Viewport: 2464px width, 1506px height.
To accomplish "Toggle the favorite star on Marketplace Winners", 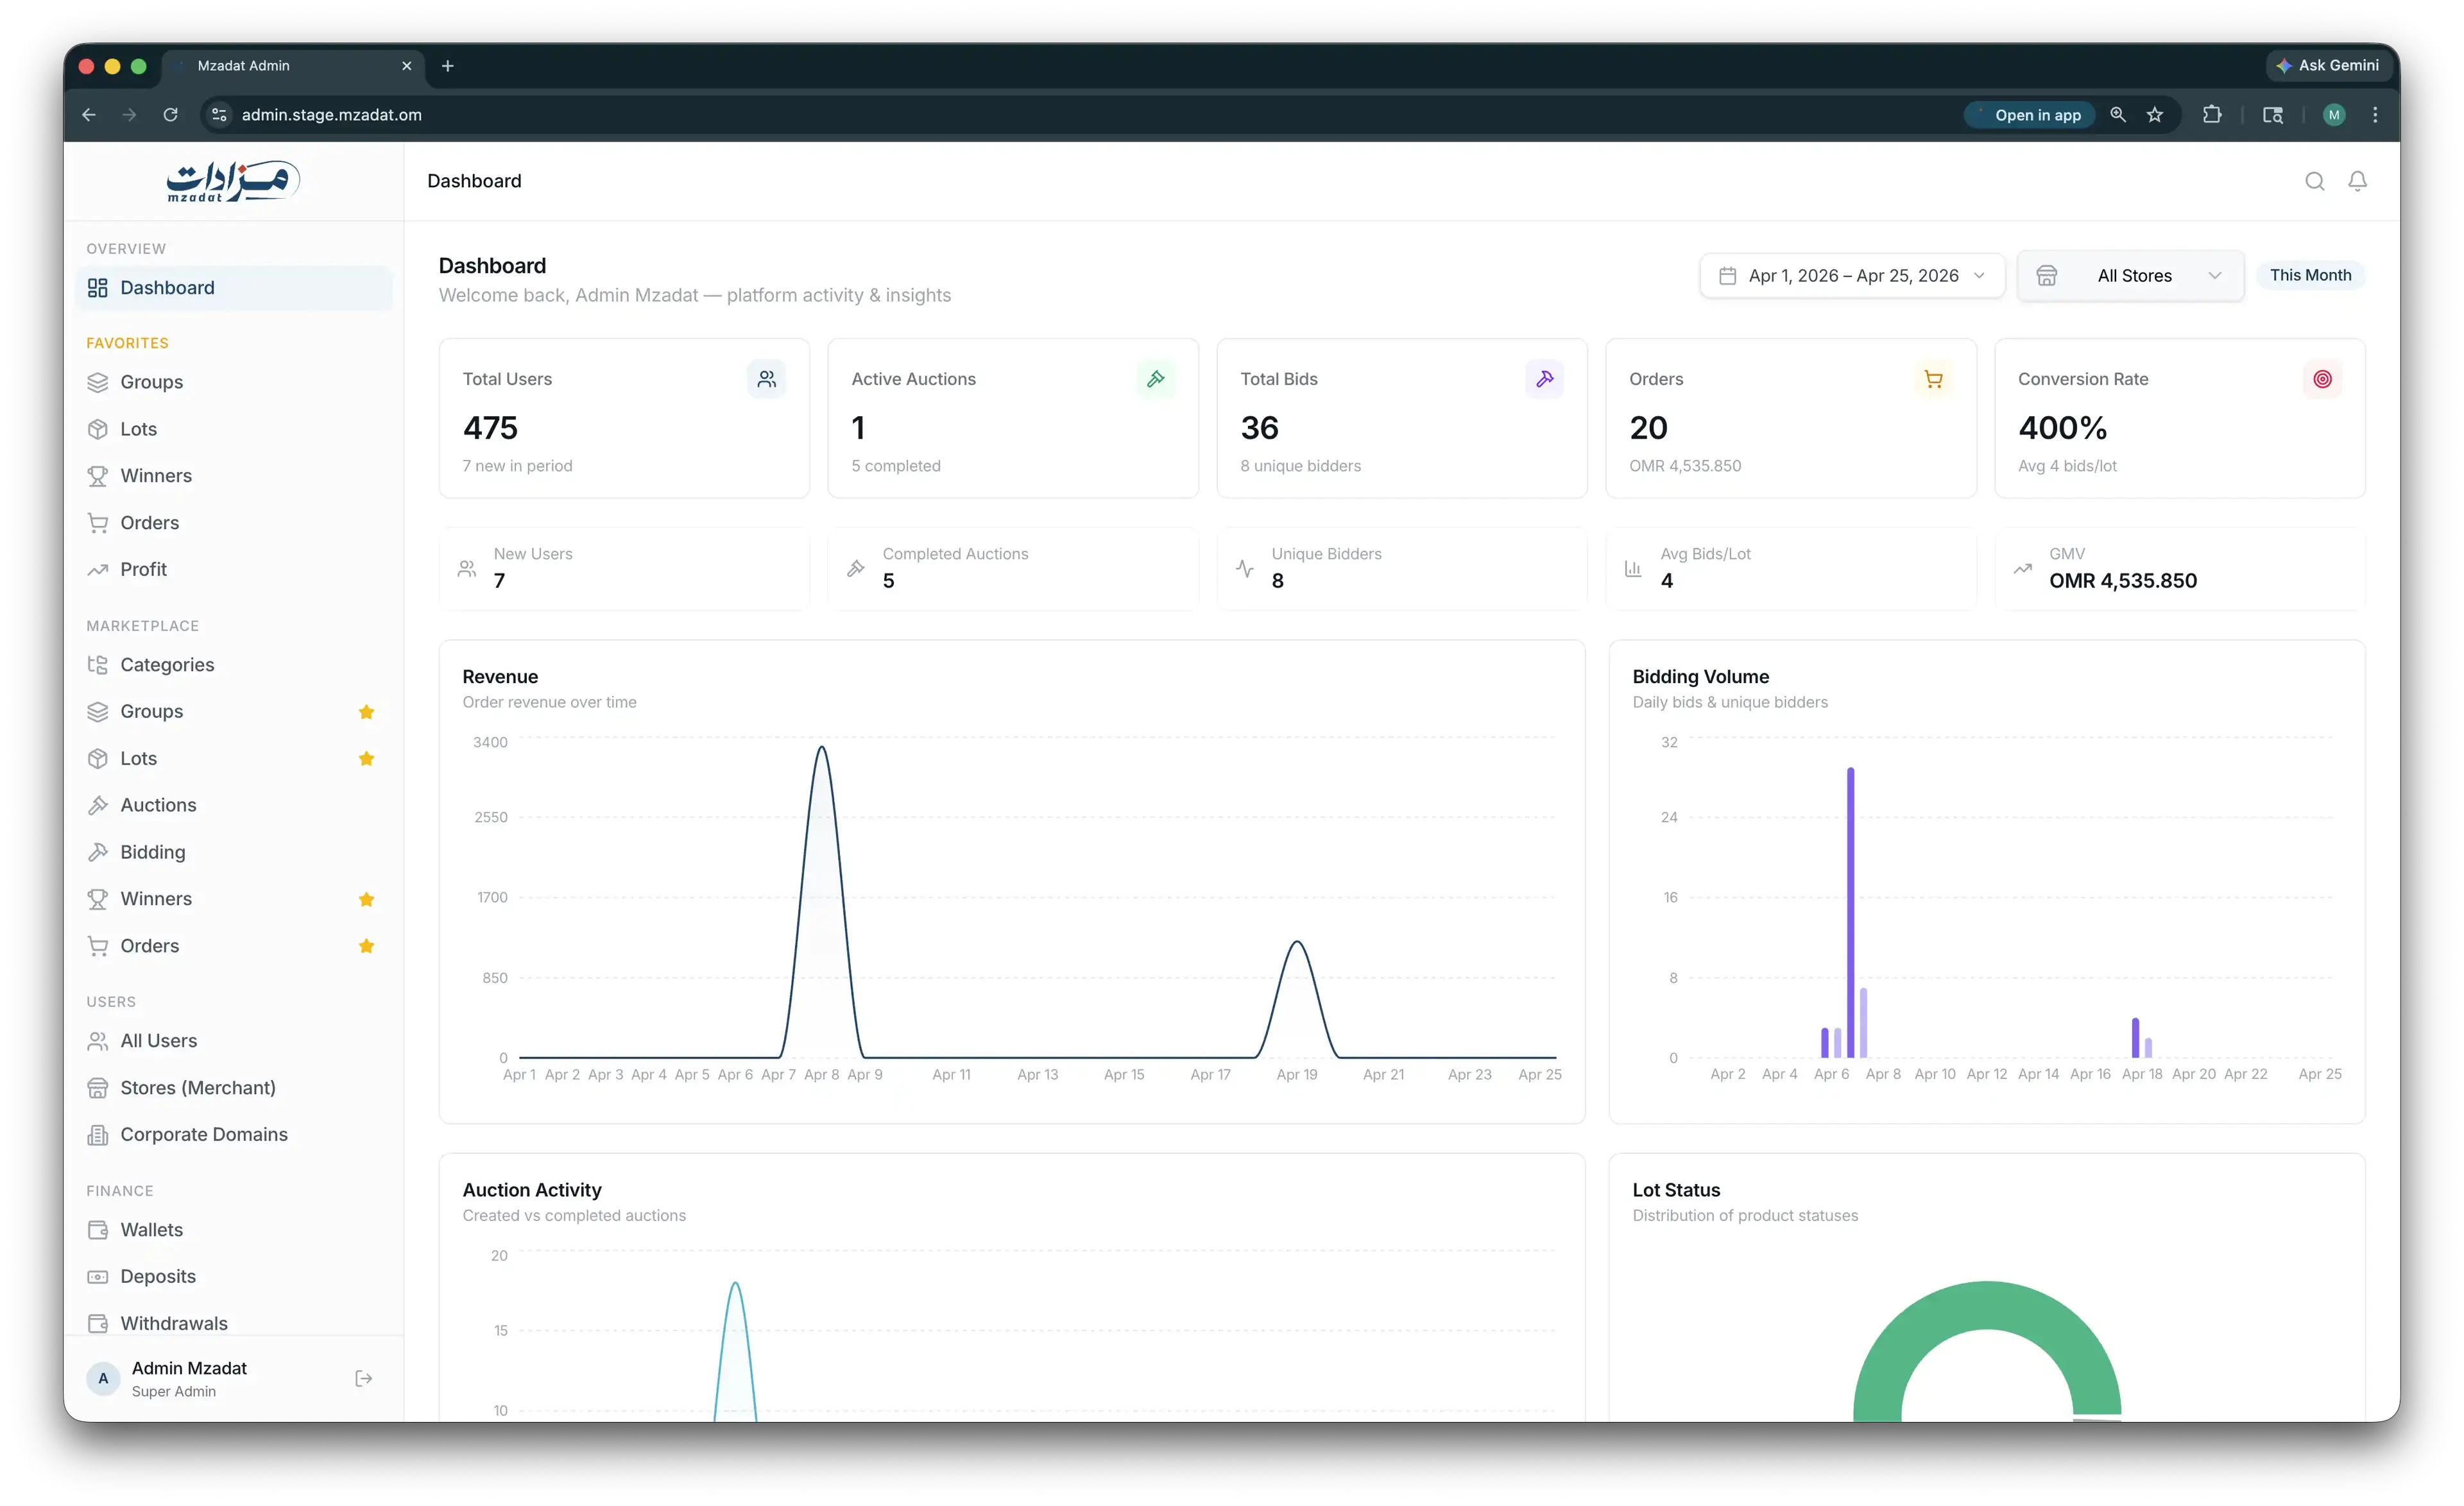I will coord(366,899).
